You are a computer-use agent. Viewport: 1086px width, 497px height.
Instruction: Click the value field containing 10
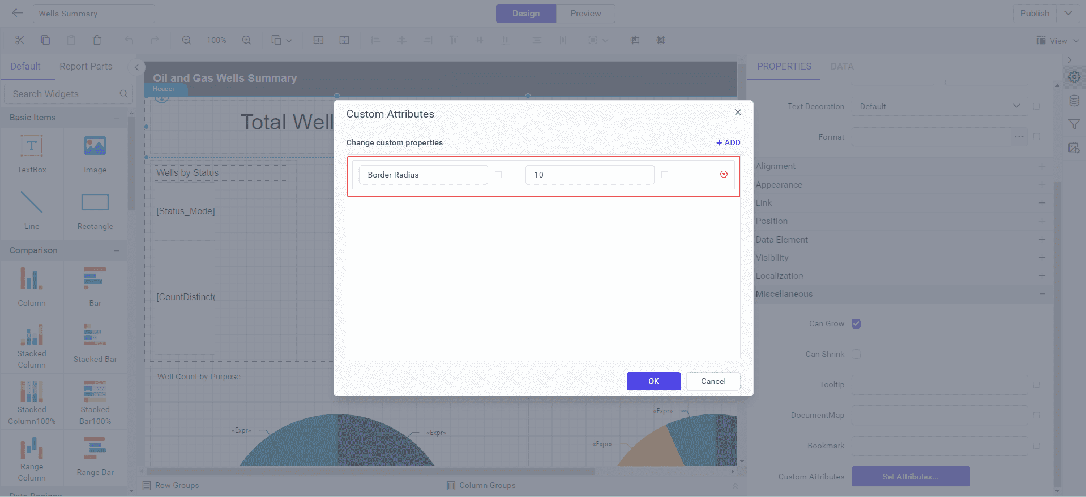tap(589, 175)
